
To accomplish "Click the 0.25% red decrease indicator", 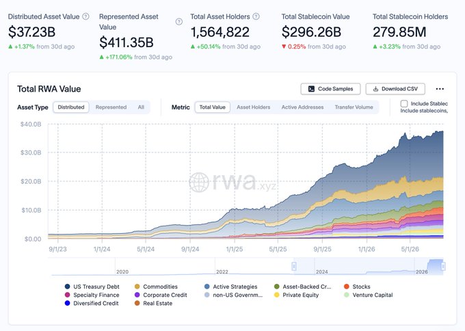I will click(293, 47).
